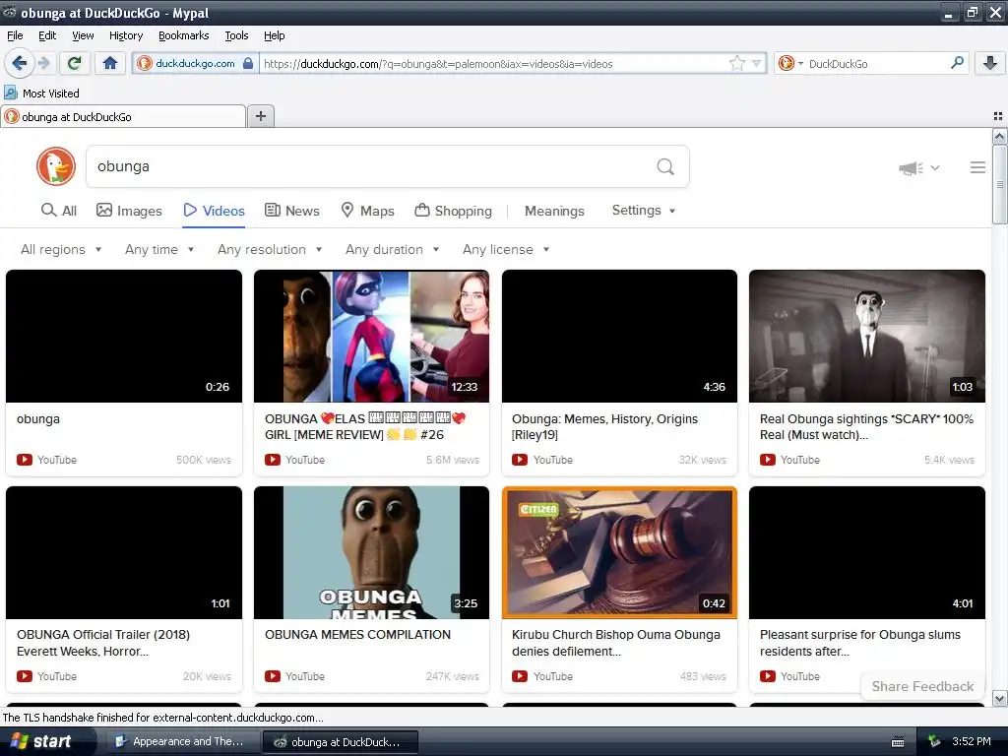Open the search engine selector dropdown
The width and height of the screenshot is (1008, 756).
click(790, 63)
